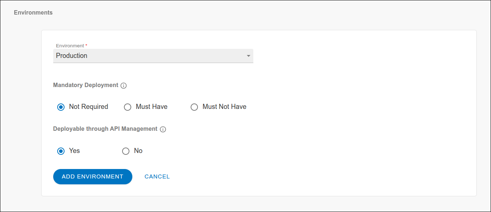Viewport: 491px width, 212px height.
Task: Click the Deployable through API Management label
Action: (105, 129)
